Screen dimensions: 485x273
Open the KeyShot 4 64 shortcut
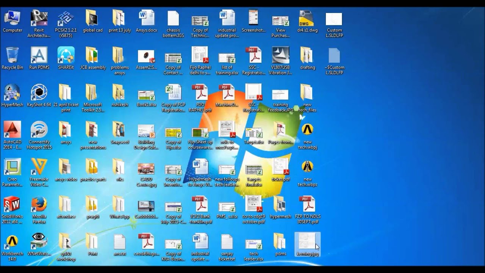click(39, 96)
